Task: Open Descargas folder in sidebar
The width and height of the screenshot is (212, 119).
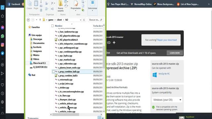Action: pyautogui.click(x=37, y=39)
